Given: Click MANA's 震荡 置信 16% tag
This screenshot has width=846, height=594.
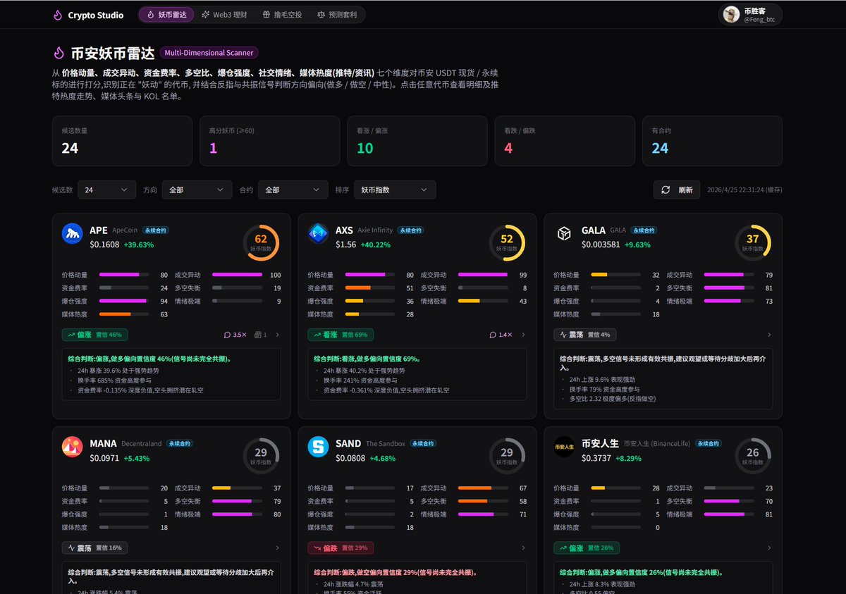Looking at the screenshot, I should (x=94, y=548).
